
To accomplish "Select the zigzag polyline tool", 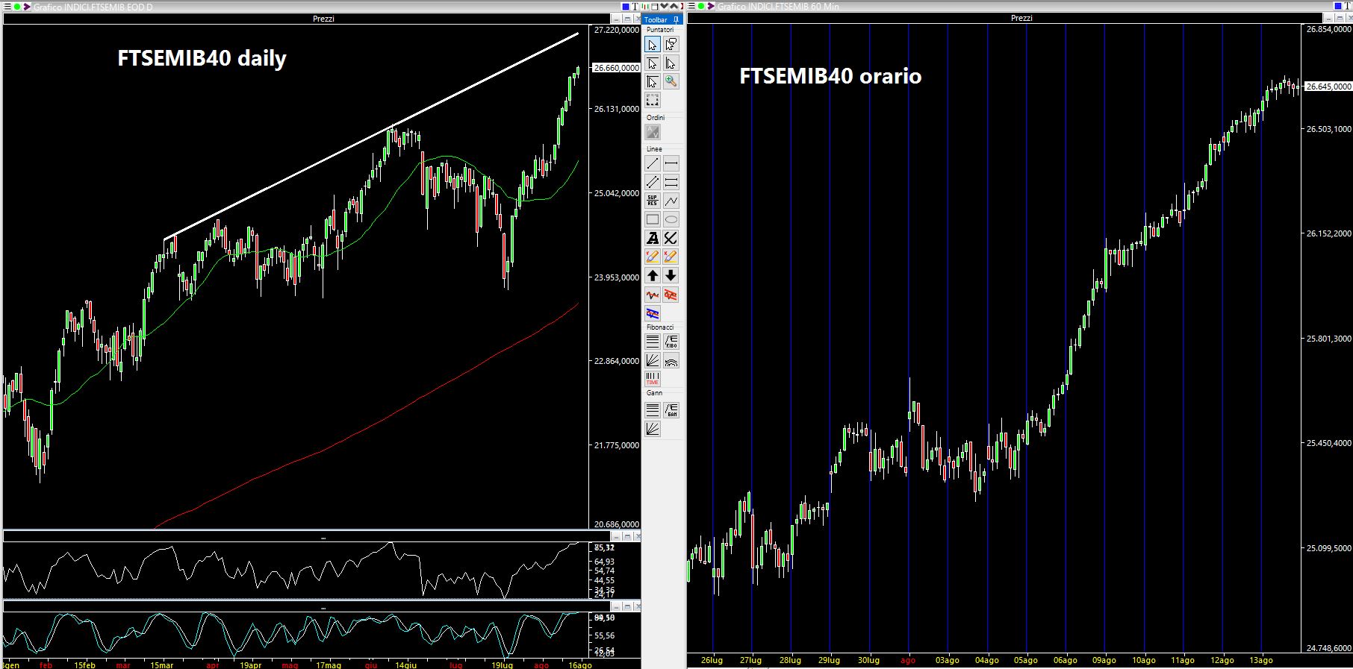I will click(671, 201).
